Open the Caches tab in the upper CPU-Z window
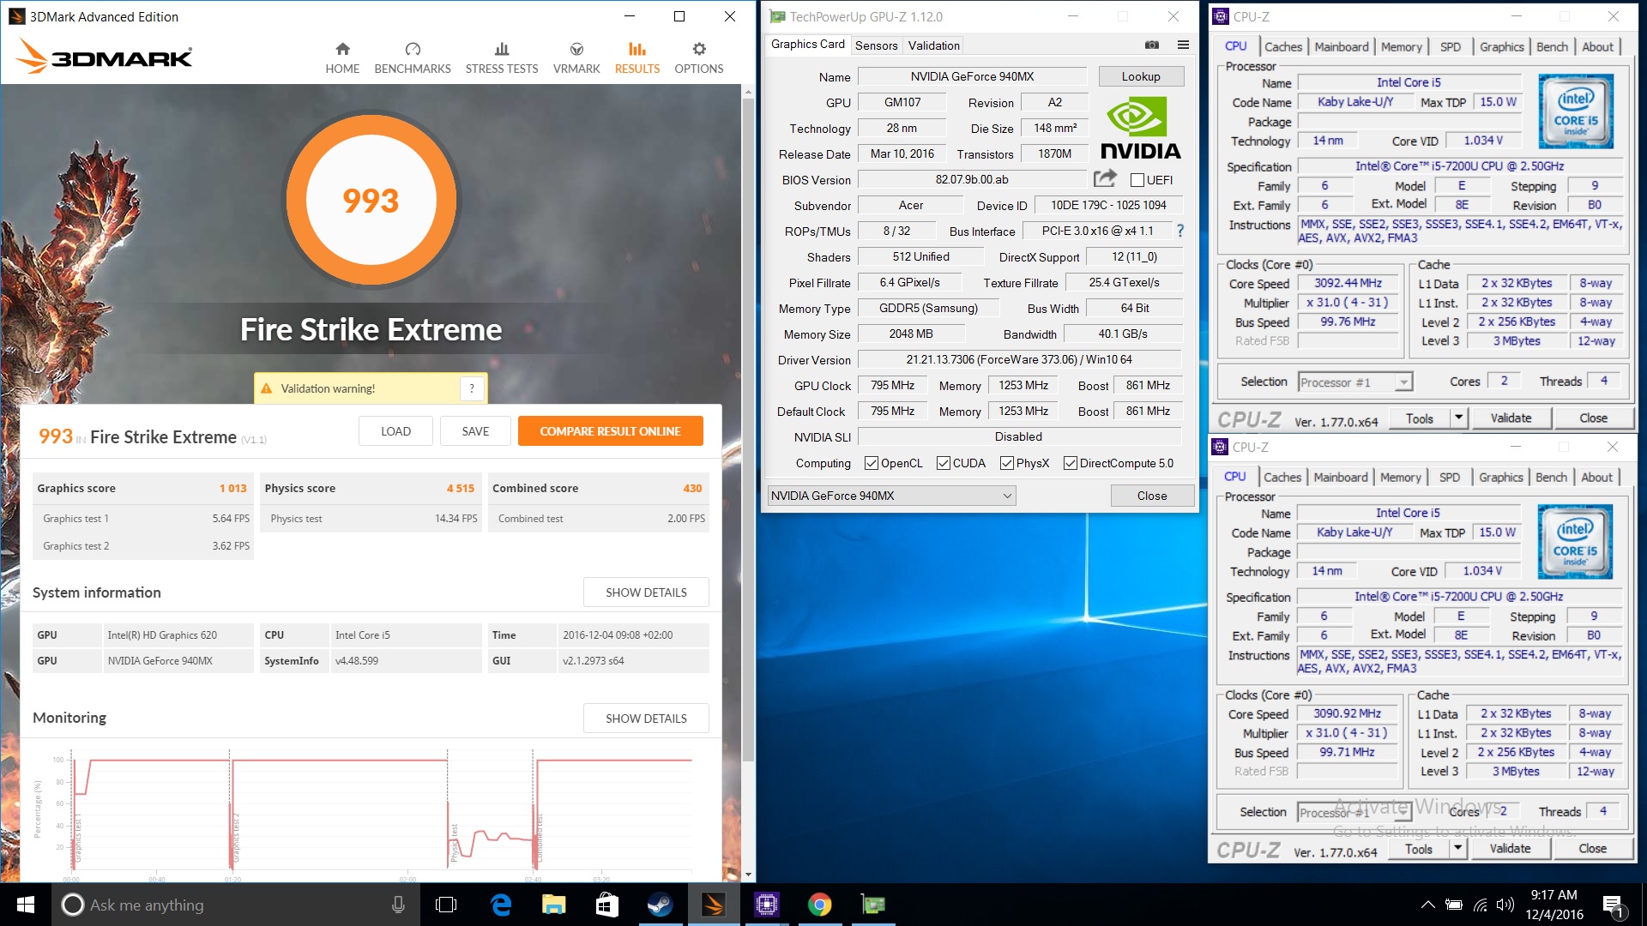 tap(1283, 47)
